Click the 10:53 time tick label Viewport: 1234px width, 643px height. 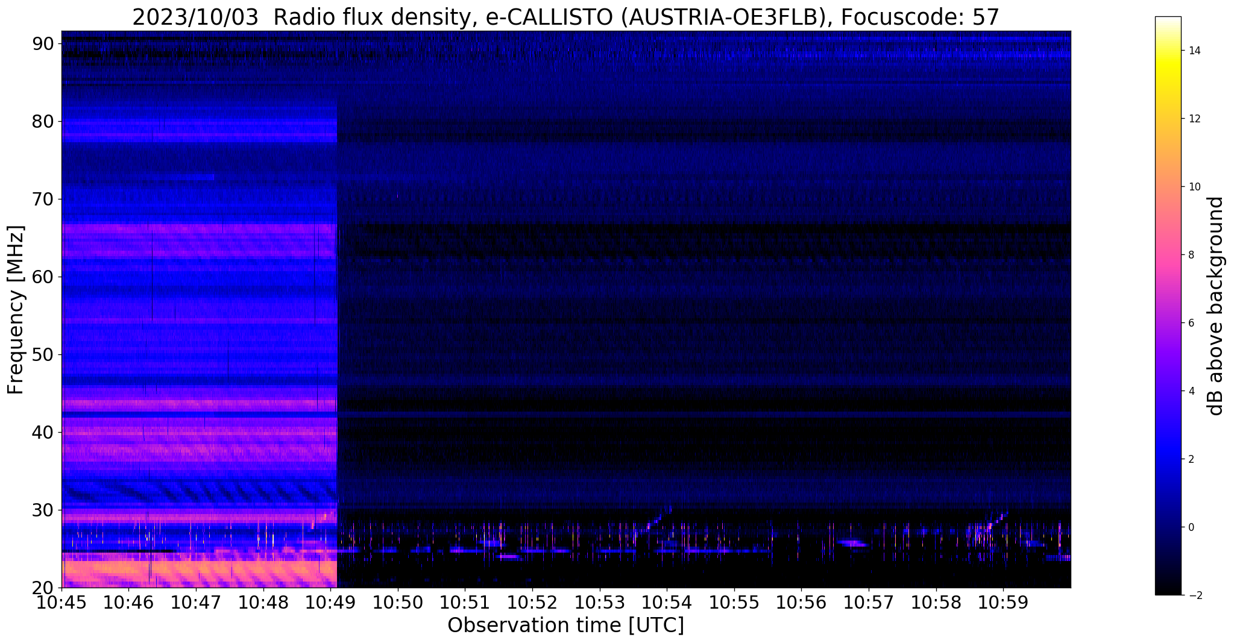pyautogui.click(x=600, y=601)
